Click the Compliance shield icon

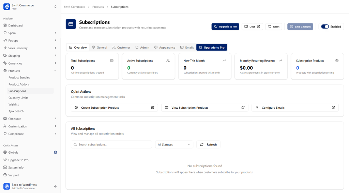point(5,134)
